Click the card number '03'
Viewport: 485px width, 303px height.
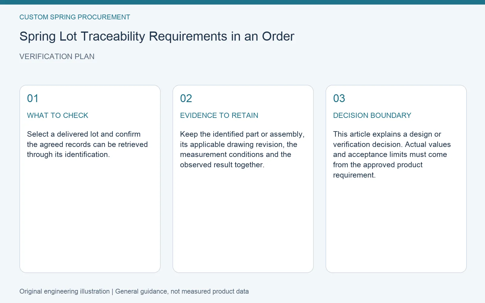[339, 98]
